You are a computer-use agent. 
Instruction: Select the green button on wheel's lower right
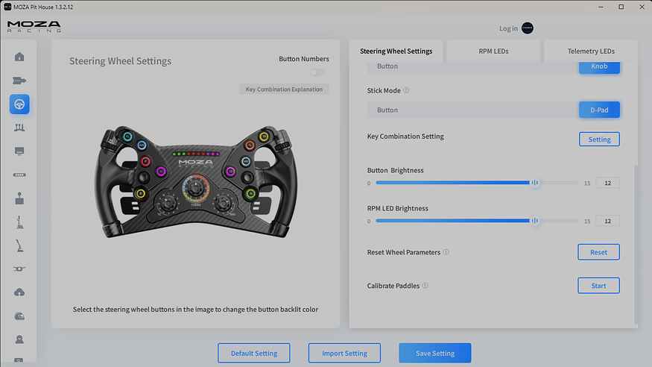[x=250, y=193]
